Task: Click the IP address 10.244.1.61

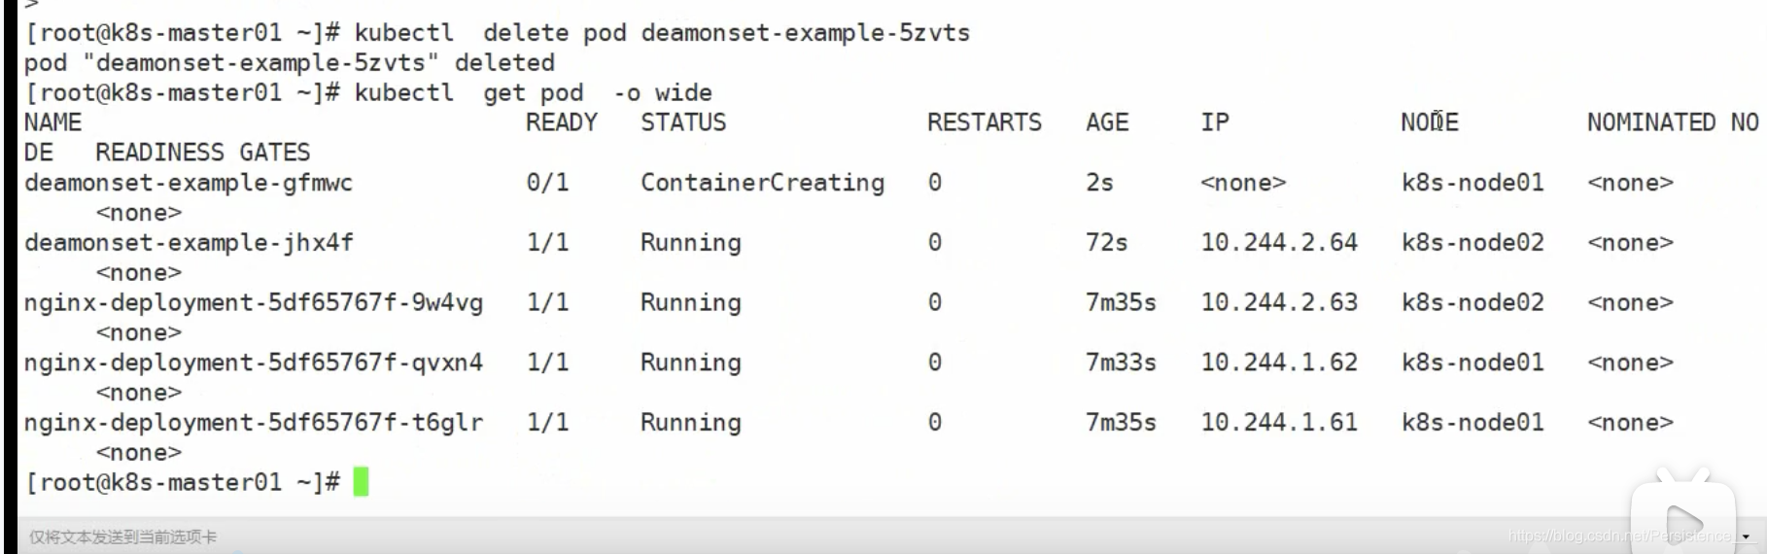Action: coord(1279,423)
